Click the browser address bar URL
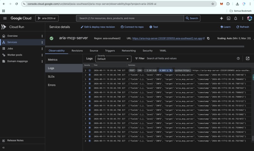Image resolution: width=254 pixels, height=151 pixels. 92,4
